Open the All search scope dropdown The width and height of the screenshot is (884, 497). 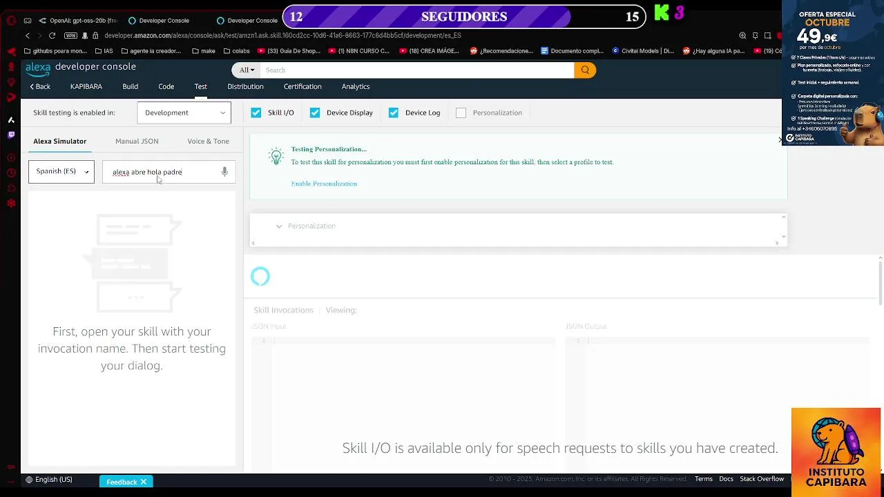[247, 70]
